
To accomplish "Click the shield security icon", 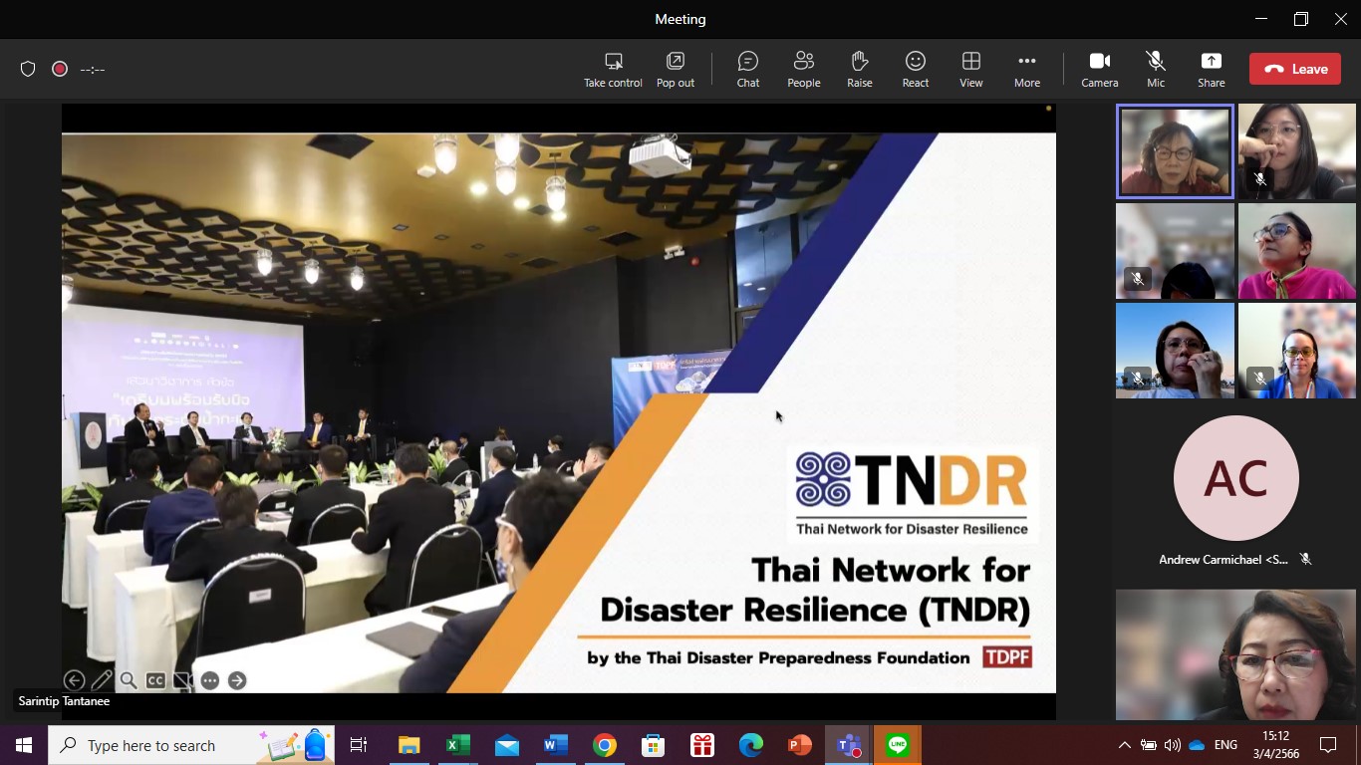I will coord(28,69).
